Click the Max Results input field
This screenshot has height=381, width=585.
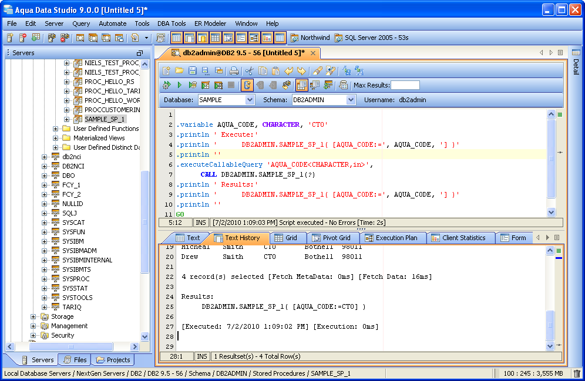click(405, 85)
